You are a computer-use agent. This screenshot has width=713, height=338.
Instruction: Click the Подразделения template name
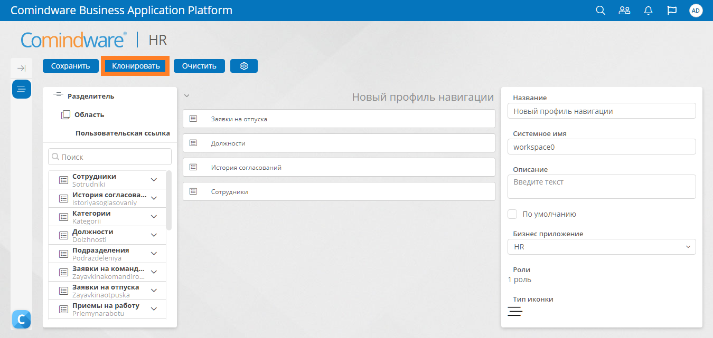[101, 250]
